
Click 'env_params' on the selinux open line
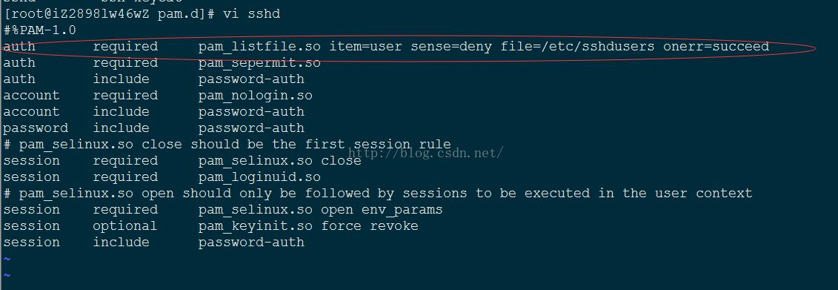[402, 210]
